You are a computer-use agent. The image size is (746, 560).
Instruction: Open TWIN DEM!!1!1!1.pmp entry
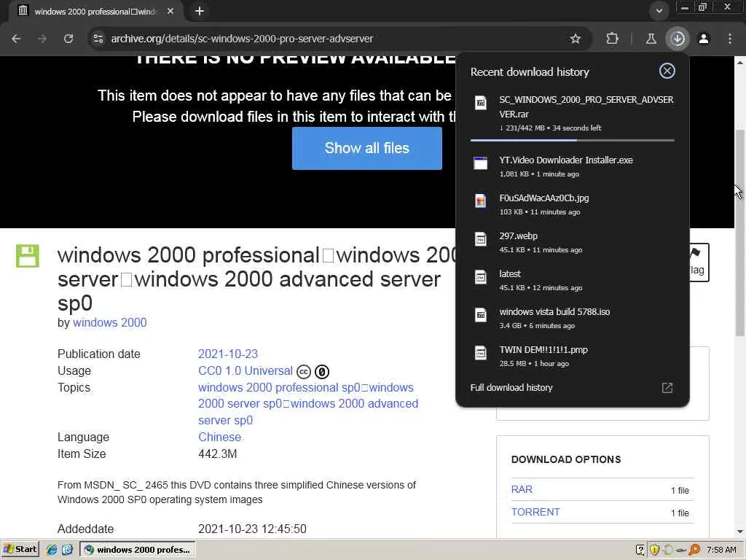573,356
